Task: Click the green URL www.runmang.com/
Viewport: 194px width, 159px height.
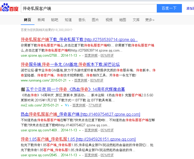Action: tap(35, 81)
